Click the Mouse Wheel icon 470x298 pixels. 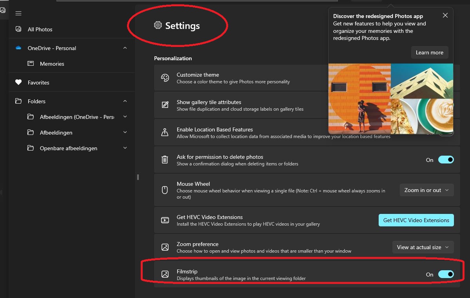pyautogui.click(x=165, y=190)
